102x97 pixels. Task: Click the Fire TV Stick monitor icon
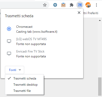9,54
